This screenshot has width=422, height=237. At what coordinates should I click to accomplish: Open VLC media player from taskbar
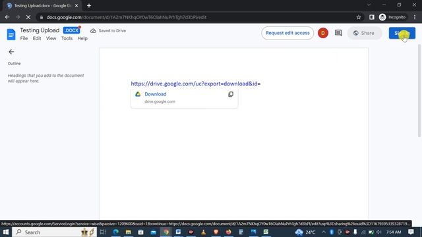(204, 232)
